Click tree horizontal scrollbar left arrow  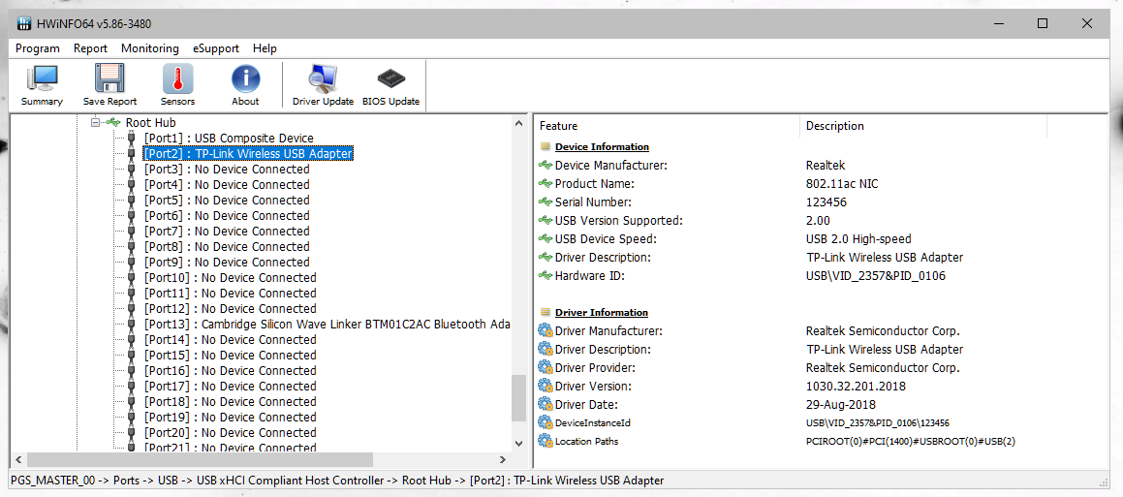click(18, 460)
